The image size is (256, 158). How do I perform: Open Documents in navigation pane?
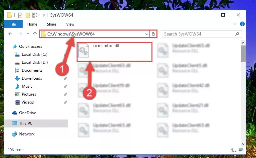tap(32, 70)
